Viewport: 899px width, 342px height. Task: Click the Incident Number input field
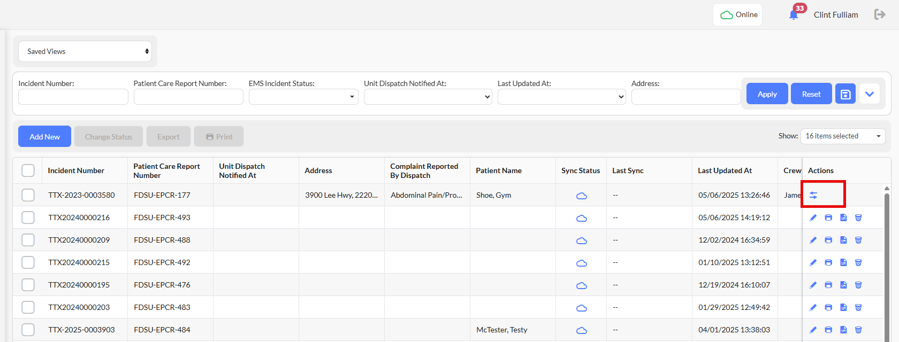(x=73, y=97)
